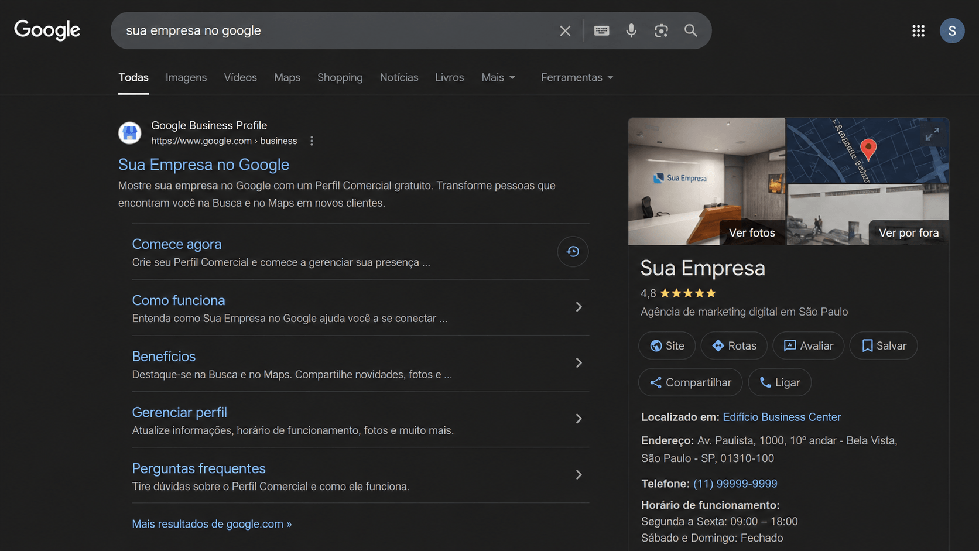979x551 pixels.
Task: Start voice search with the microphone icon
Action: [x=631, y=30]
